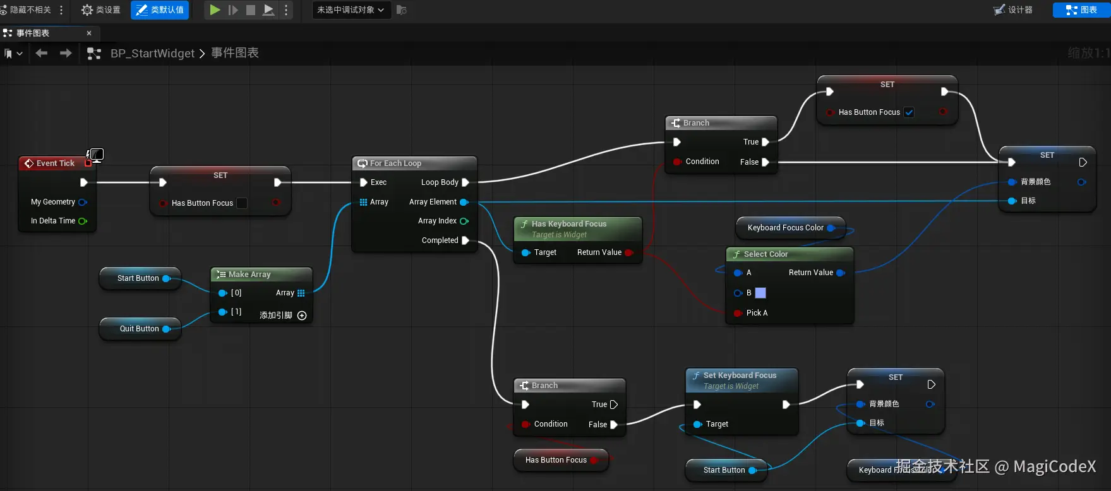Click the True exec pin on upper Branch
This screenshot has height=491, width=1111.
click(x=766, y=142)
